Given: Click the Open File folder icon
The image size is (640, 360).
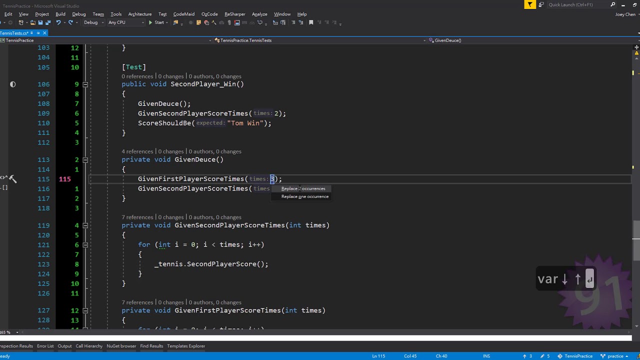Looking at the screenshot, I should [32, 22].
